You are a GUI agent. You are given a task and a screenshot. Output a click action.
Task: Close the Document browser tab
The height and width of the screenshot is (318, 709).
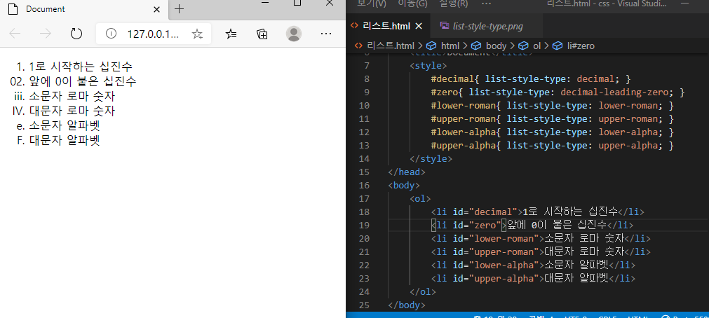156,9
